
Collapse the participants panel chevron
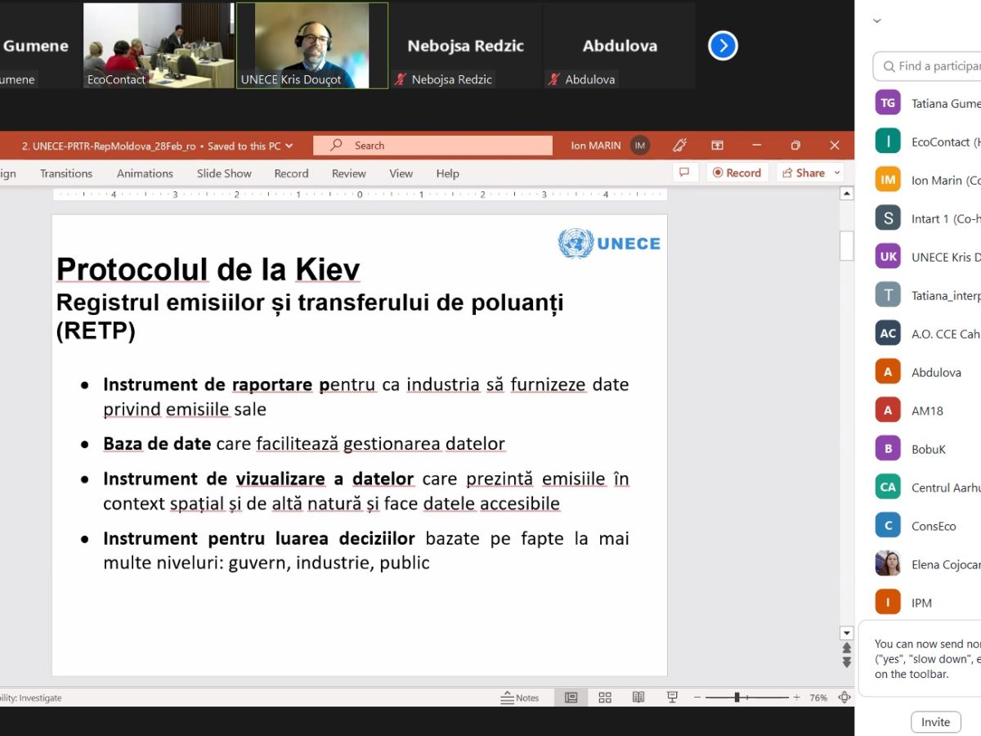coord(877,21)
